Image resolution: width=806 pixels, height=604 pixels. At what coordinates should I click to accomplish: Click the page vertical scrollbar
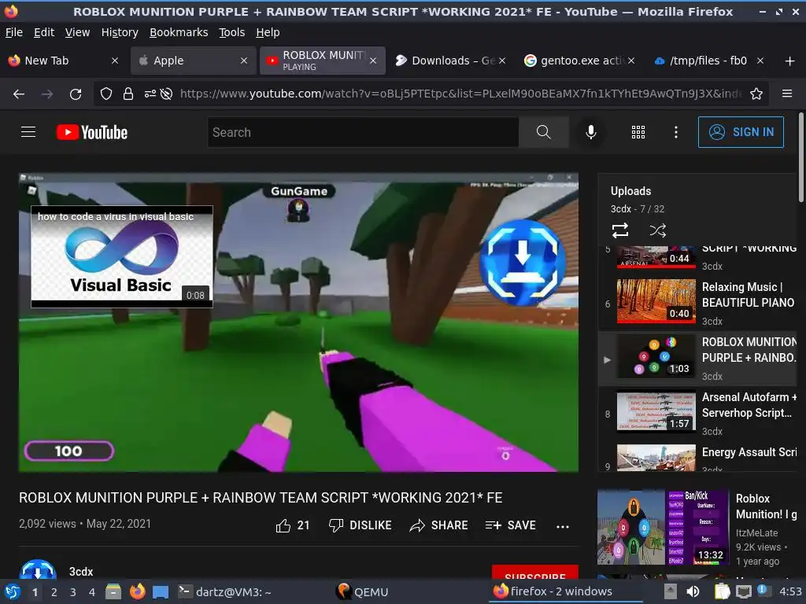point(801,157)
